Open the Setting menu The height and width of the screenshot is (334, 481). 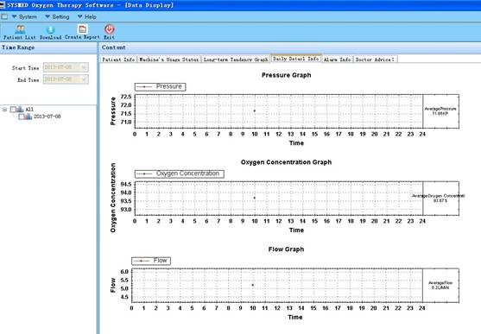pos(57,17)
